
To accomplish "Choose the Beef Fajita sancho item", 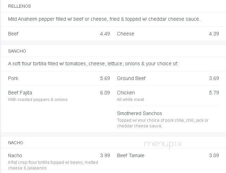I will pos(20,93).
